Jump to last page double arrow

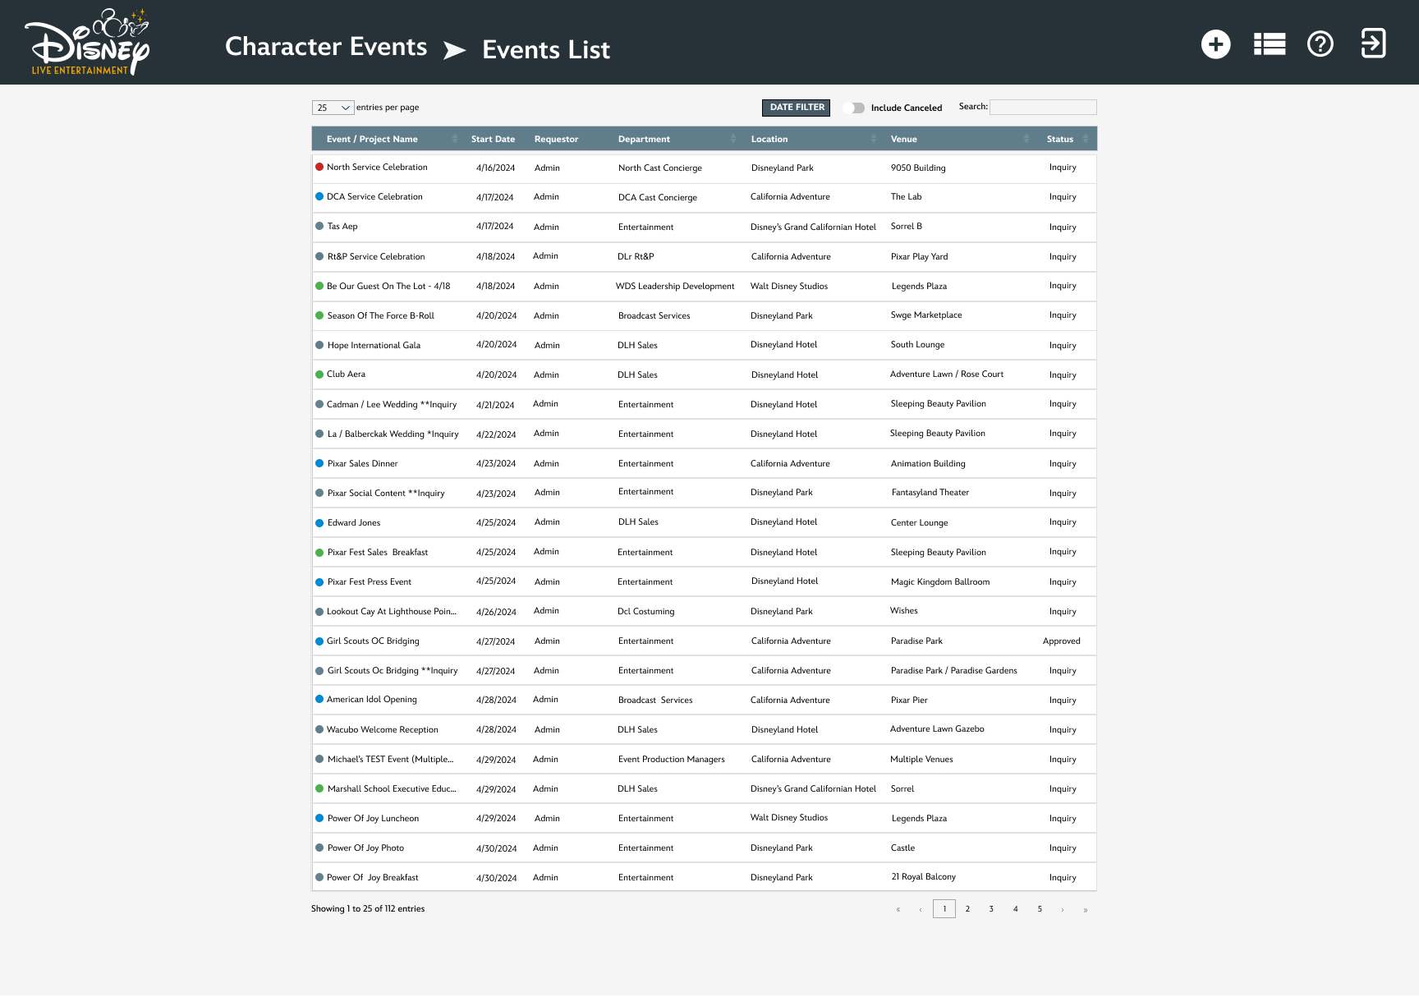(x=1086, y=909)
